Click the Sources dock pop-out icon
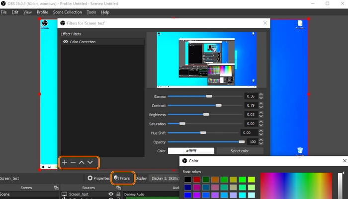 [119, 188]
